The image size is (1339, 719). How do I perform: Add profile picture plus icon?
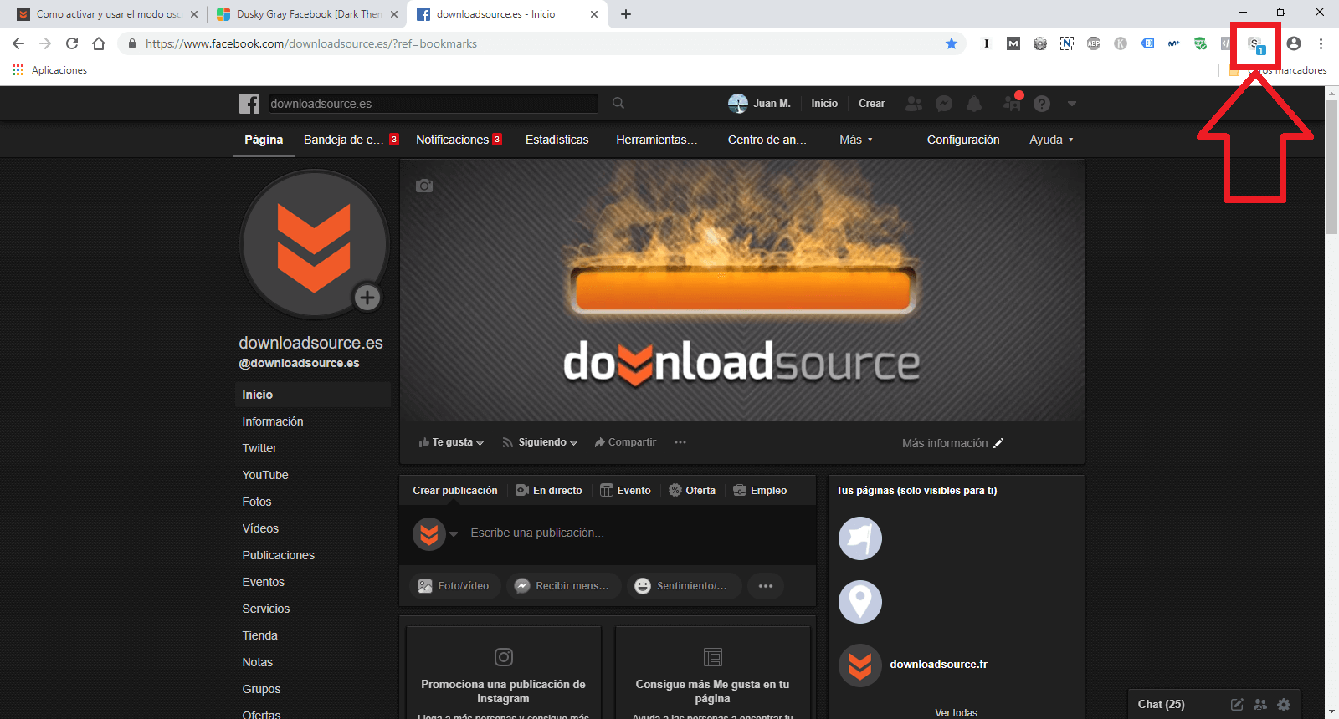tap(367, 298)
